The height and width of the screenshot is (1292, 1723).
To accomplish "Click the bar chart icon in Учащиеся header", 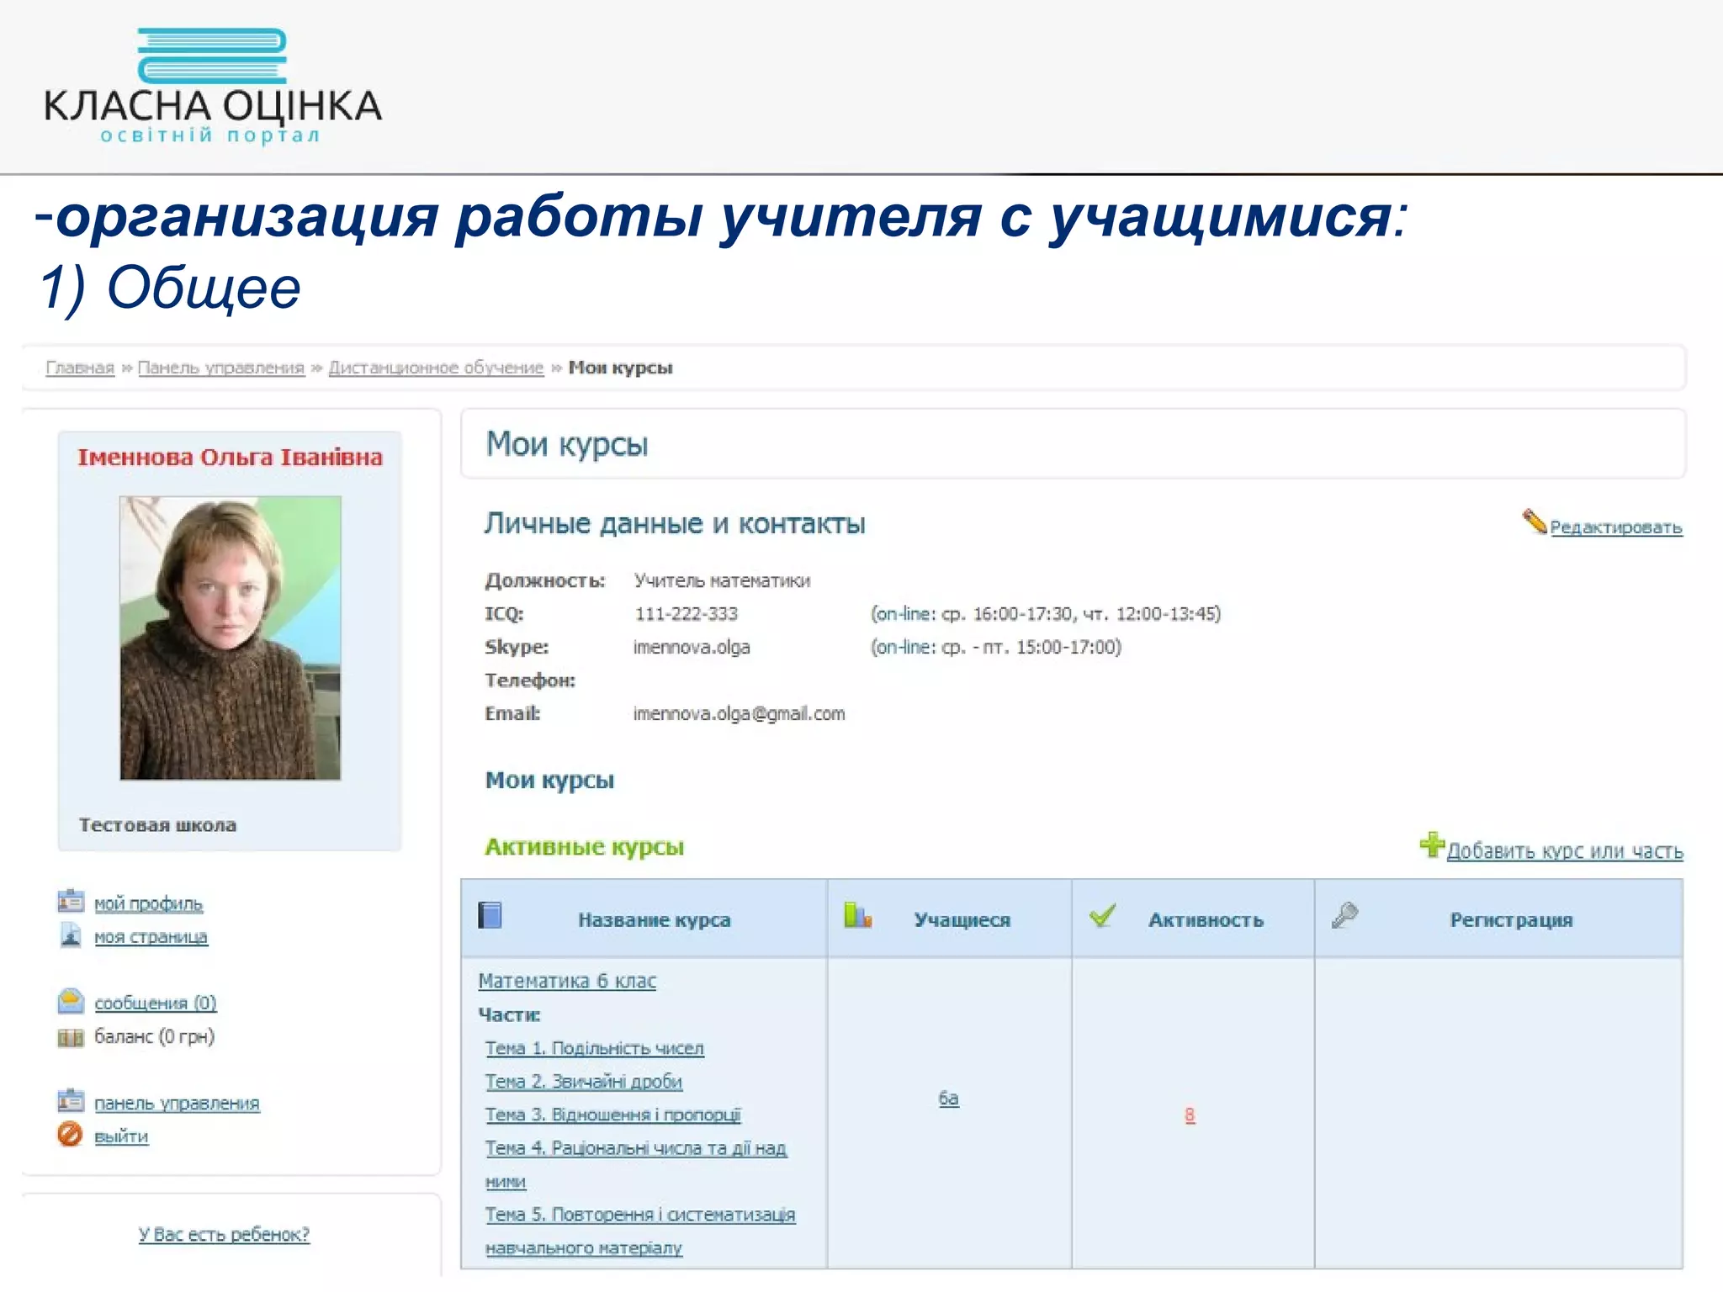I will [x=857, y=914].
